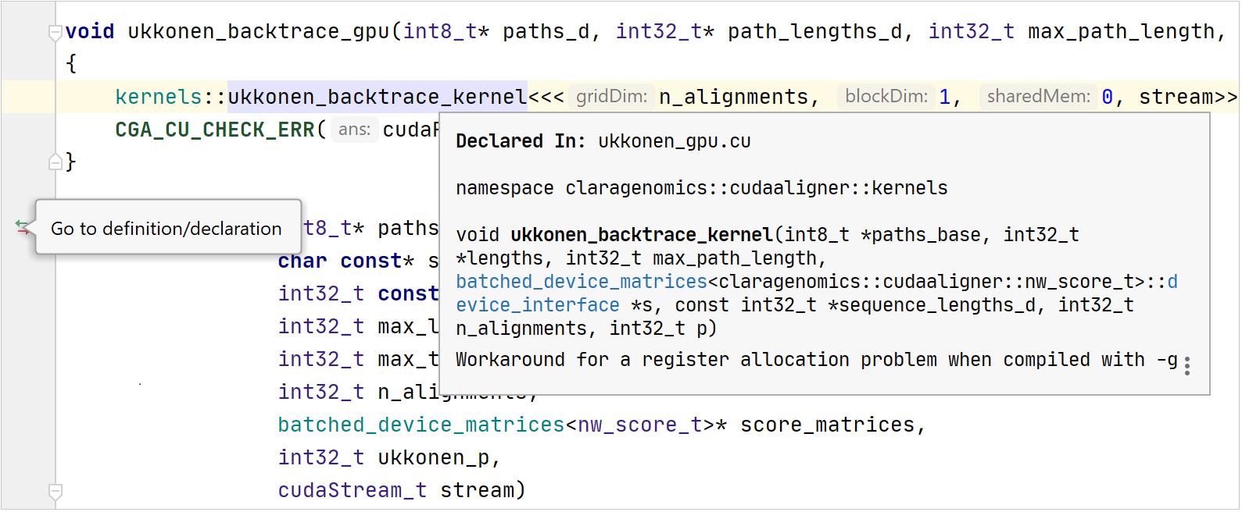
Task: Click the CGA_CU_CHECK_ERR macro
Action: 214,130
